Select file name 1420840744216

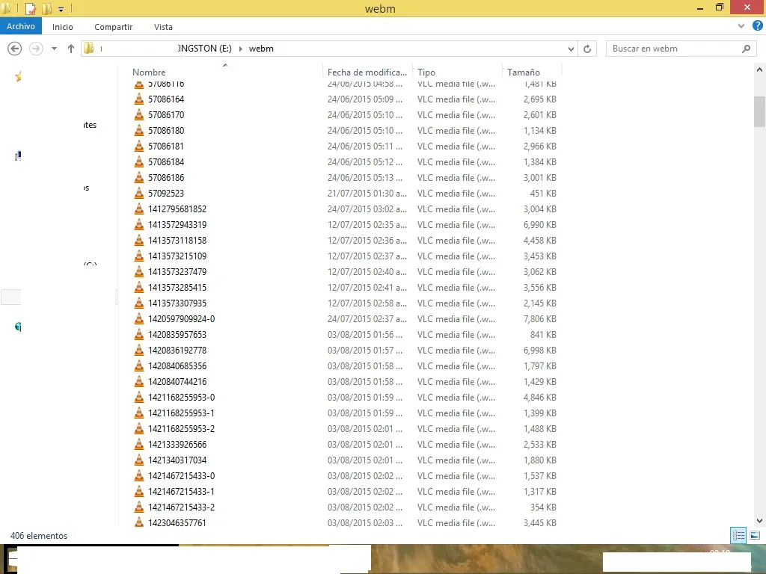[177, 382]
